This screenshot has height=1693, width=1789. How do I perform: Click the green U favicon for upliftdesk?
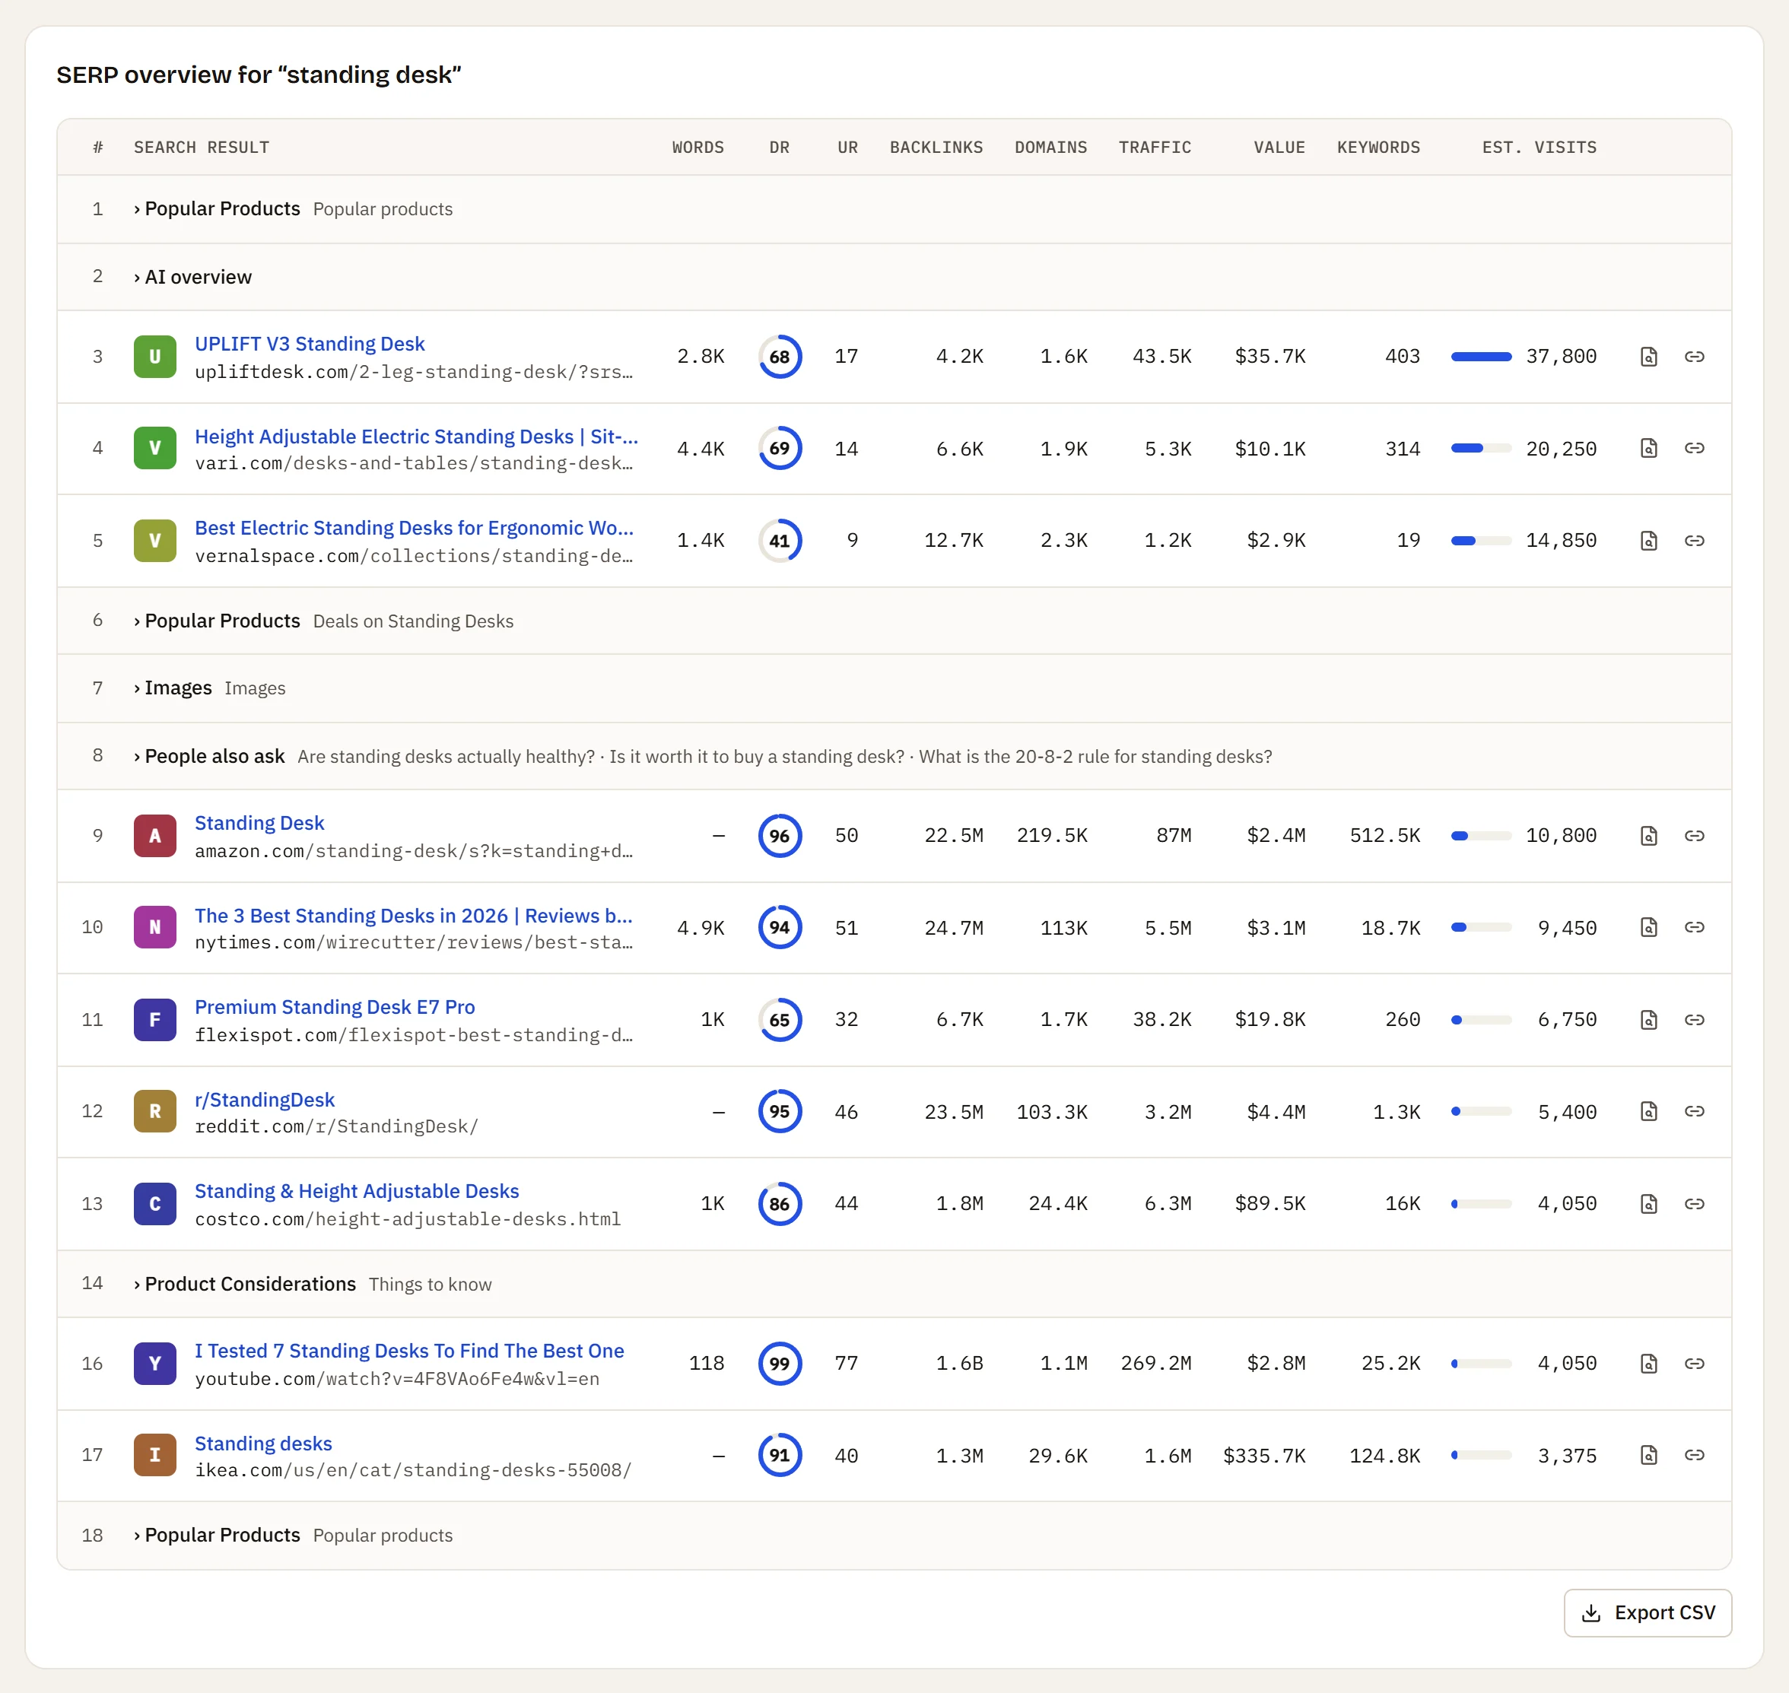coord(155,357)
